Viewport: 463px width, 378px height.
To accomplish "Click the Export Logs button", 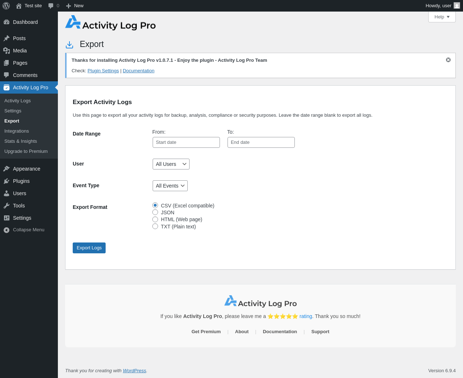I will point(89,248).
